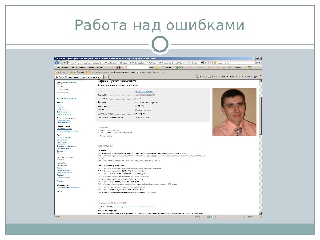The height and width of the screenshot is (240, 320).
Task: Click the red Stop loading icon
Action: pyautogui.click(x=210, y=63)
